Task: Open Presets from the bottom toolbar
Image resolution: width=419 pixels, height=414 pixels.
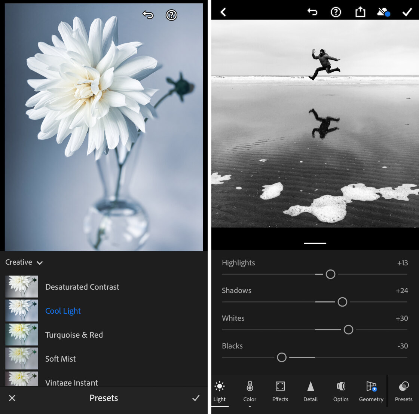Action: pyautogui.click(x=404, y=392)
